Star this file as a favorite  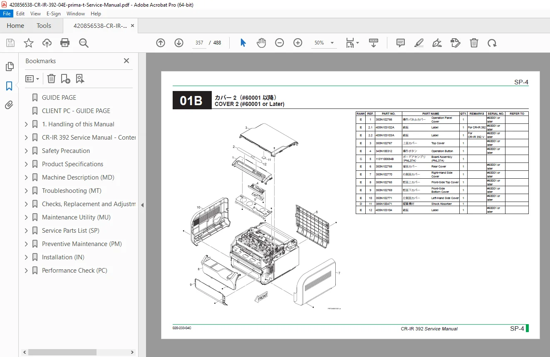[x=29, y=43]
